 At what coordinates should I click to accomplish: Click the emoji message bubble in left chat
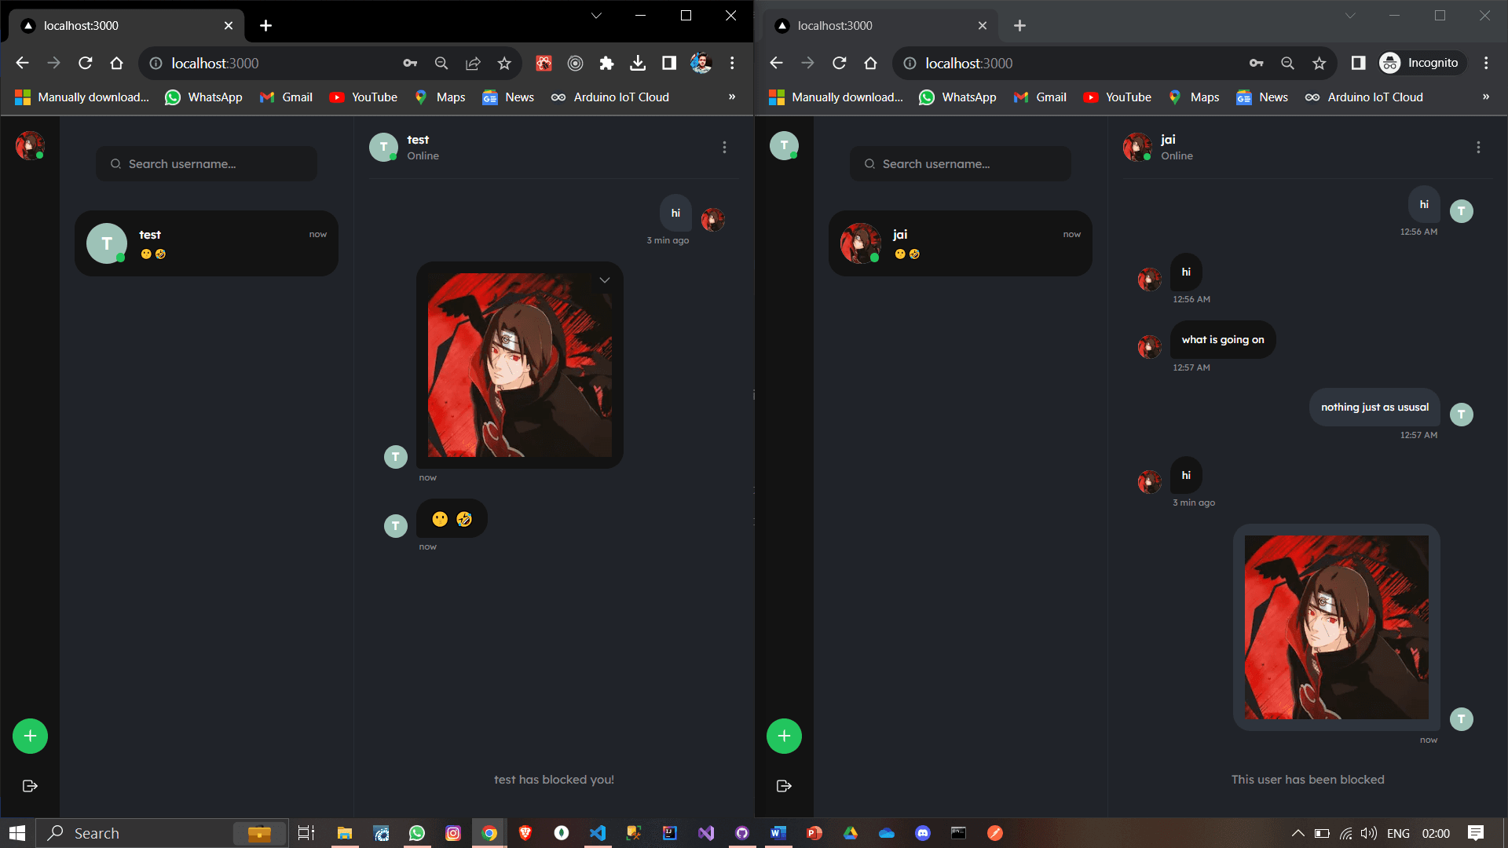click(x=452, y=519)
